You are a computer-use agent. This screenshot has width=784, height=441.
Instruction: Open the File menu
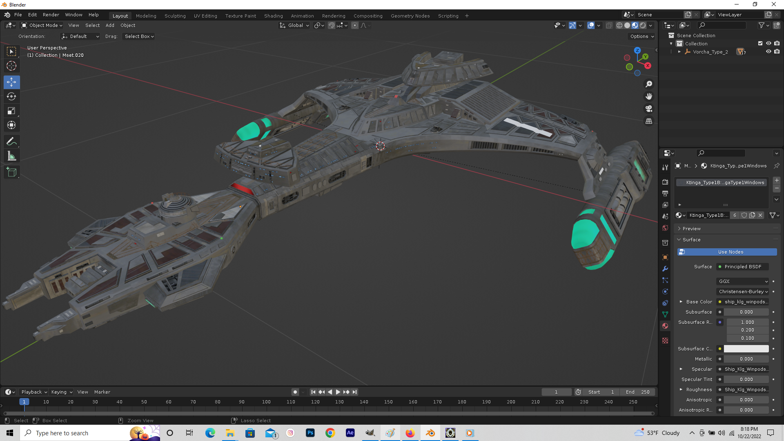click(18, 15)
